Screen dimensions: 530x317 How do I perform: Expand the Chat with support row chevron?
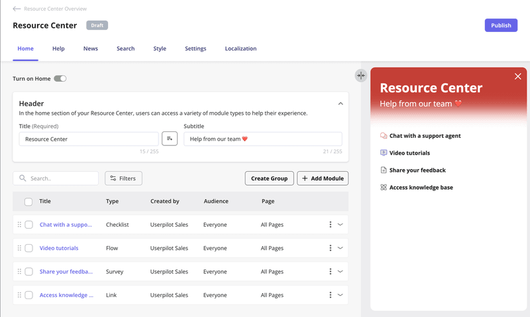point(341,225)
